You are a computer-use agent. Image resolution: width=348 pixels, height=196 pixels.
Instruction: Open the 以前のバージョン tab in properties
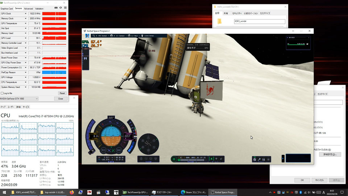coord(251,13)
